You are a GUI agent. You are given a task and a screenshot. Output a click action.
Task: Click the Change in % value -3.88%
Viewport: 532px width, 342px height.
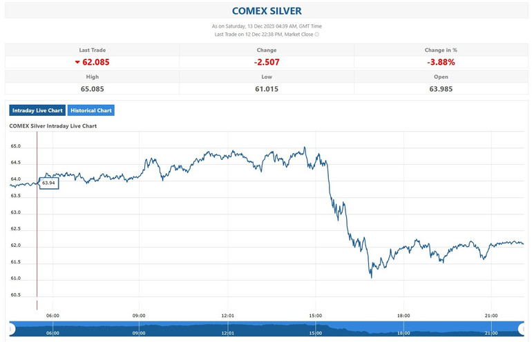(440, 62)
